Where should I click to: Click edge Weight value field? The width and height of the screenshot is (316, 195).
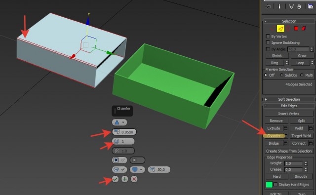[293, 163]
